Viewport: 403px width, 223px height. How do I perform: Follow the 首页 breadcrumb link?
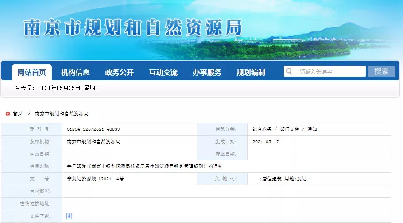tap(18, 114)
